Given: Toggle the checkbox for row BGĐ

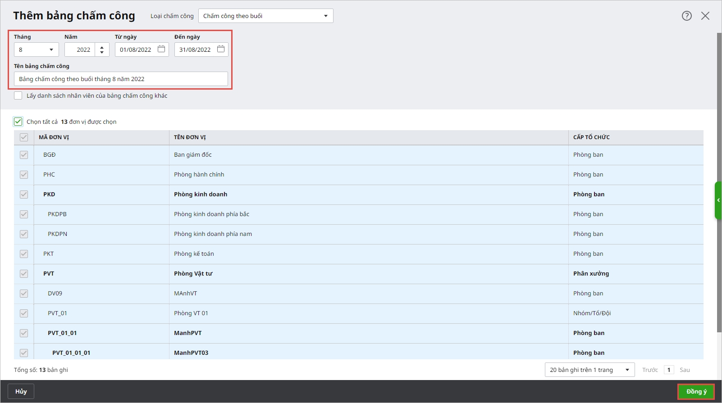Looking at the screenshot, I should (x=24, y=155).
